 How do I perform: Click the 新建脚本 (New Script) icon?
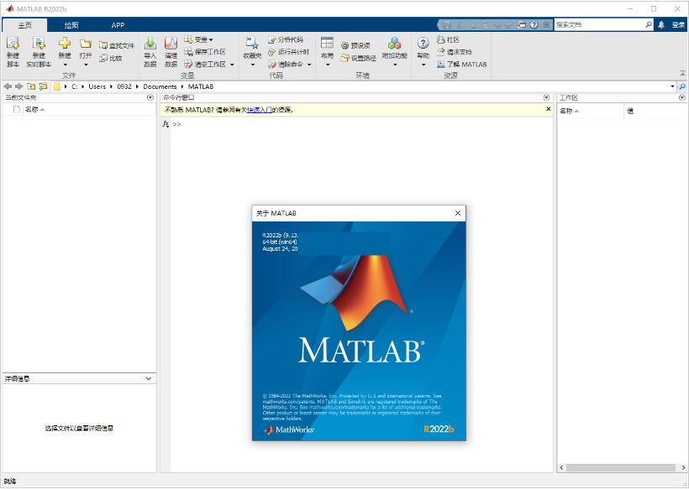pos(13,43)
